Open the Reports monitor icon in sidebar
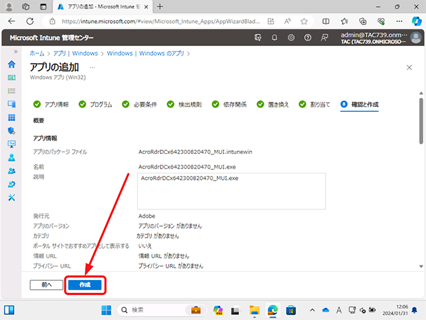This screenshot has width=426, height=320. point(11,144)
